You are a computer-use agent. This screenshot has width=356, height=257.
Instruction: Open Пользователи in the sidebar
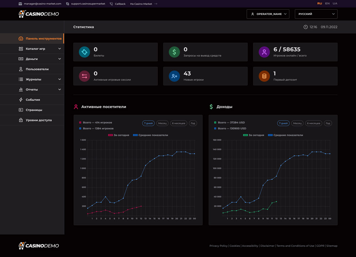(x=37, y=69)
